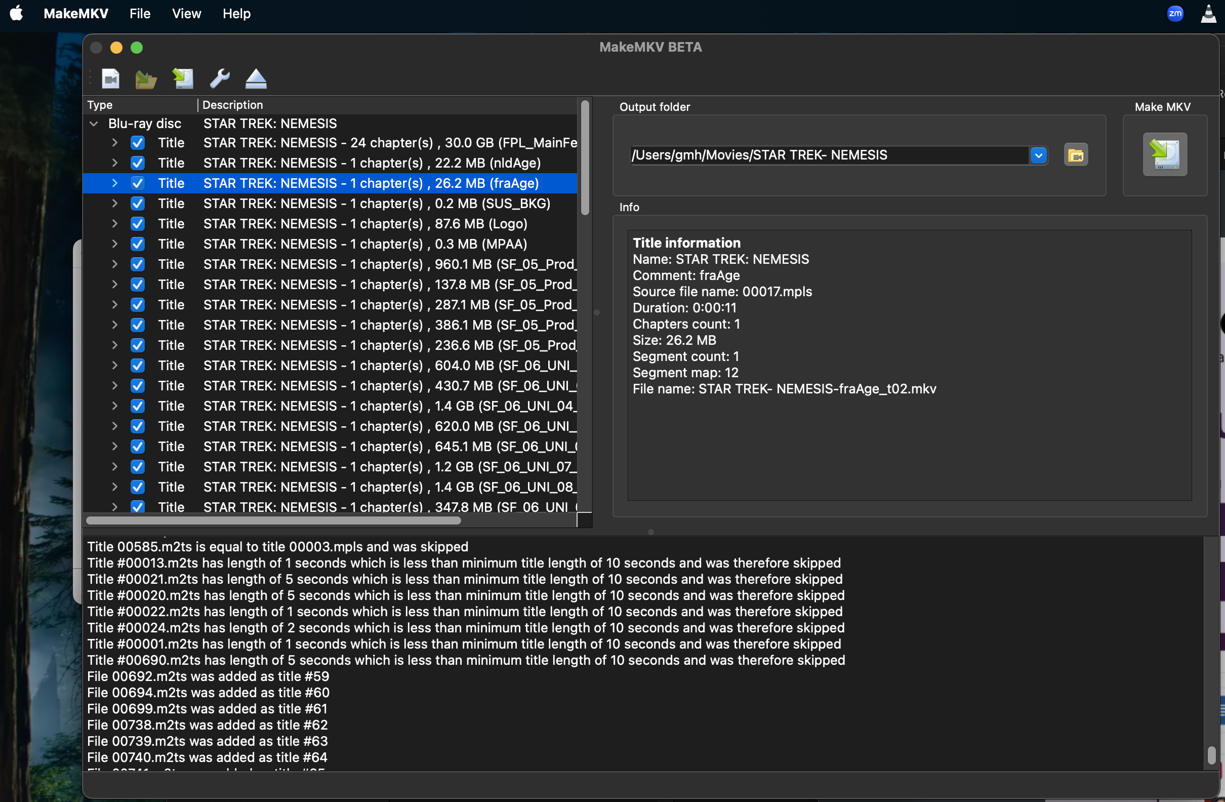Click the open disc folder icon
This screenshot has width=1225, height=802.
click(x=146, y=79)
